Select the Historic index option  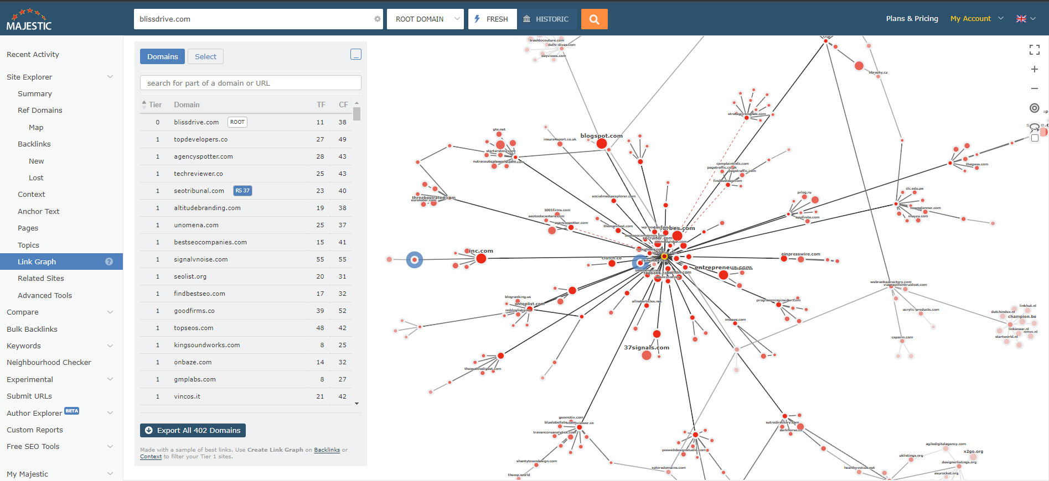pos(546,19)
